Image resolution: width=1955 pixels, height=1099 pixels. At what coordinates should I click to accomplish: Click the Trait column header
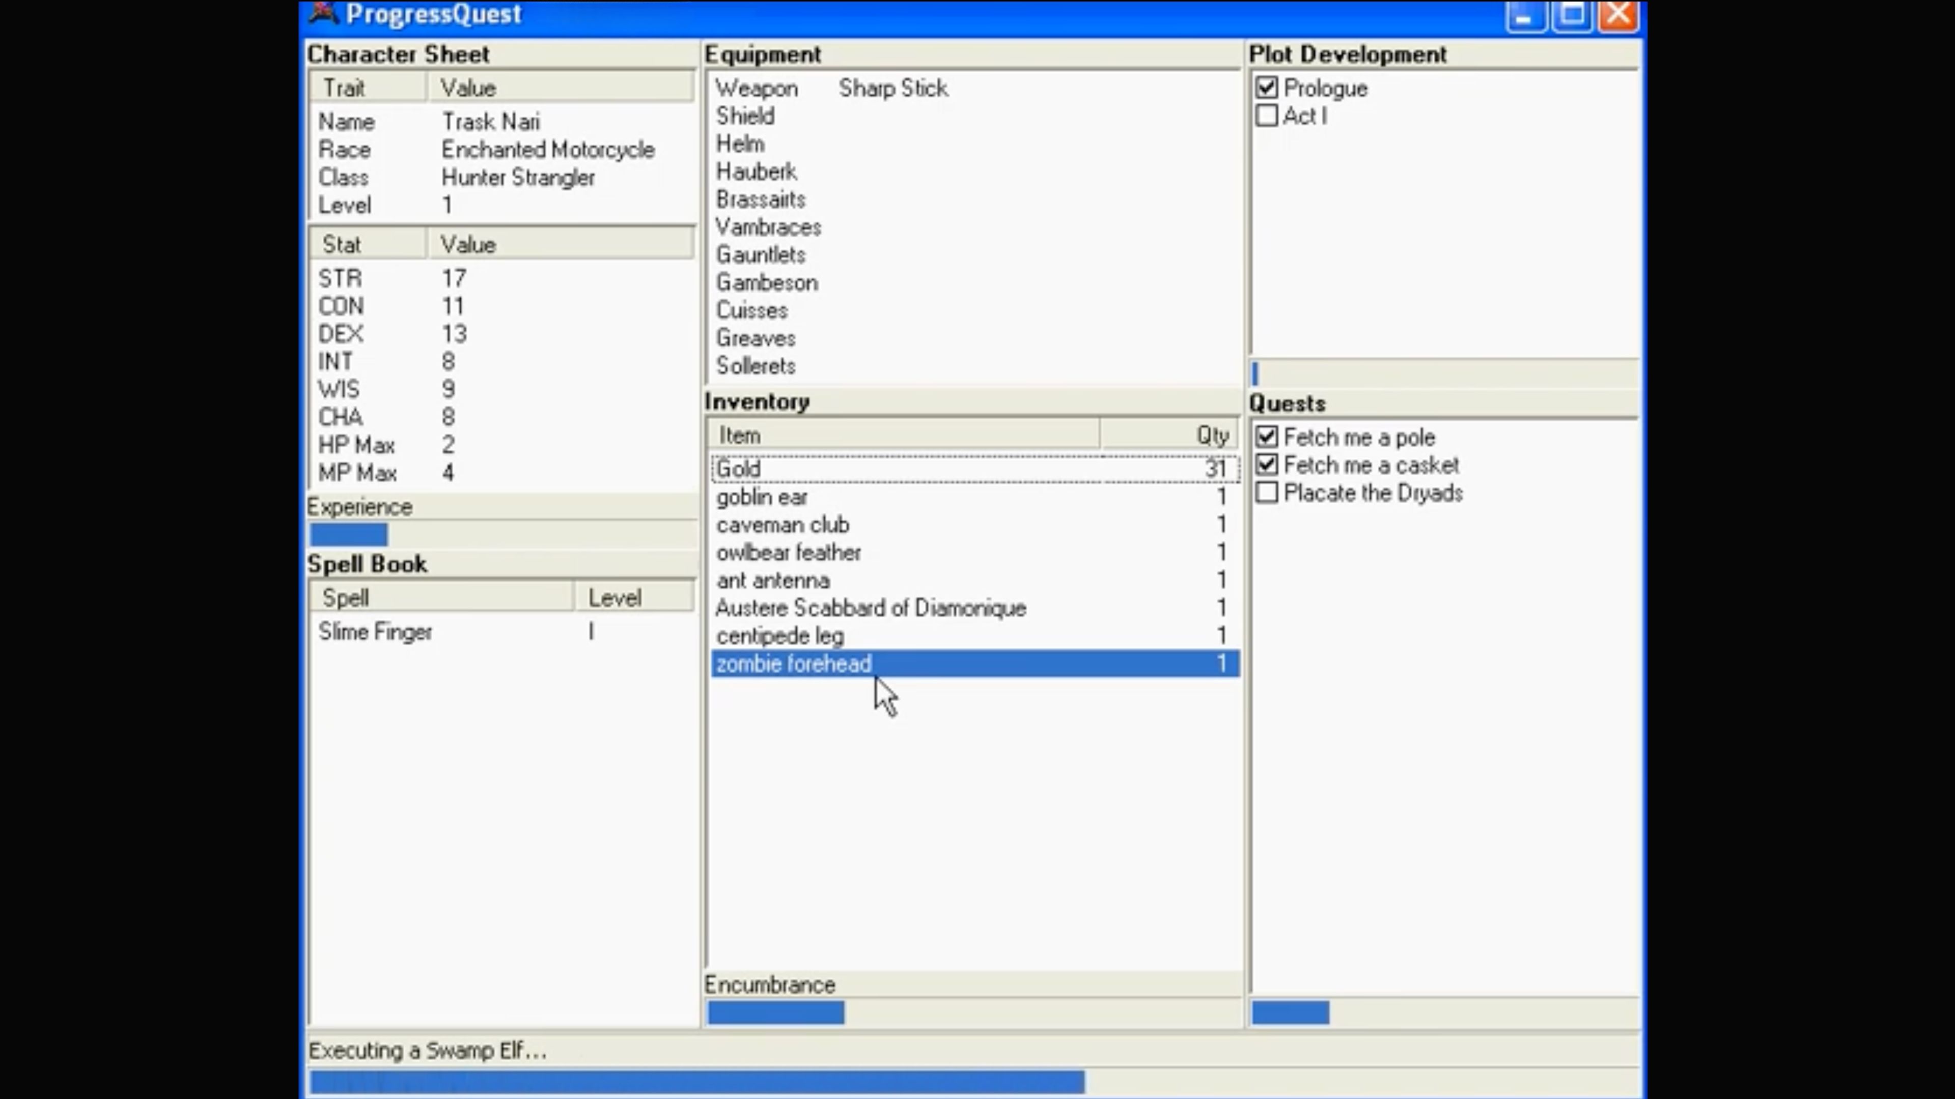click(368, 88)
